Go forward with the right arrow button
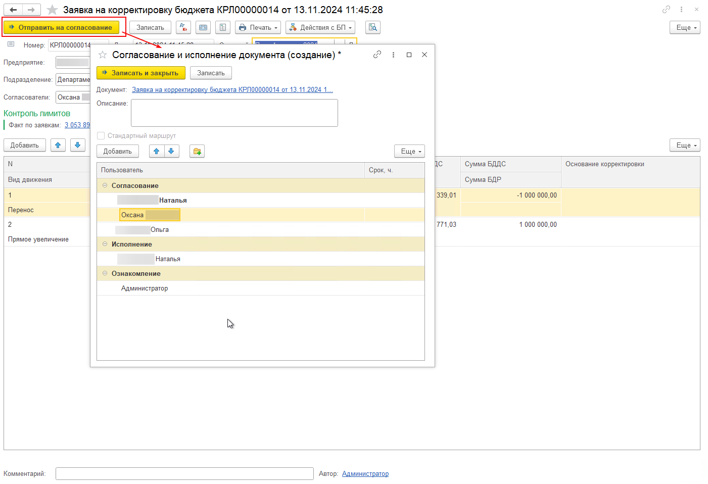Image resolution: width=708 pixels, height=484 pixels. coord(31,10)
